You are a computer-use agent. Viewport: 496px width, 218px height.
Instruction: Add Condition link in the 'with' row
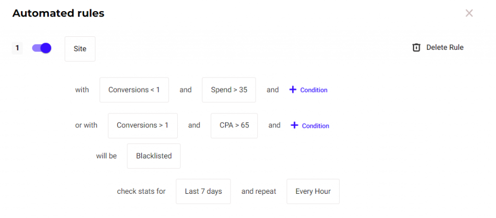(x=313, y=90)
